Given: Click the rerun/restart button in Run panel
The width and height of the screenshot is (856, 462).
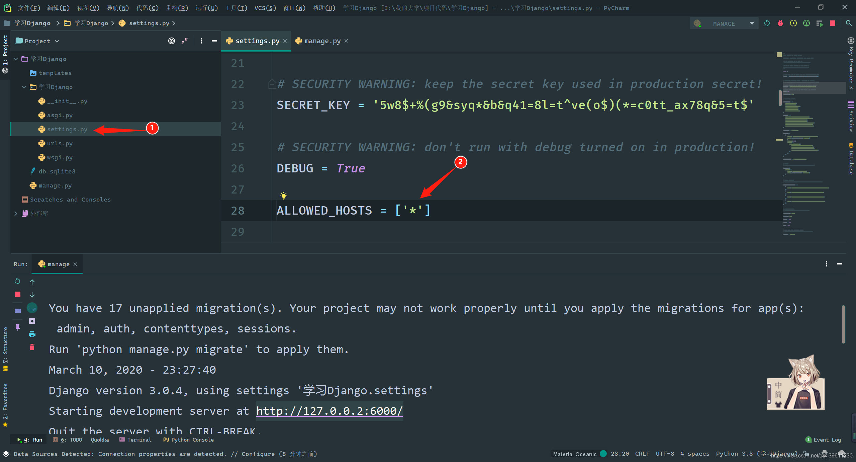Looking at the screenshot, I should point(18,281).
